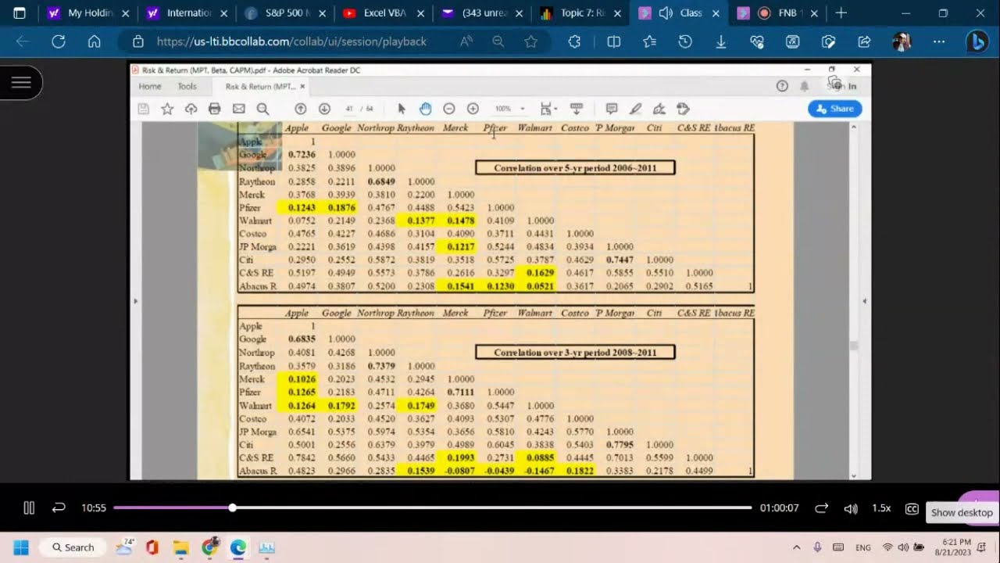Open Acrobat help question mark

(x=782, y=86)
